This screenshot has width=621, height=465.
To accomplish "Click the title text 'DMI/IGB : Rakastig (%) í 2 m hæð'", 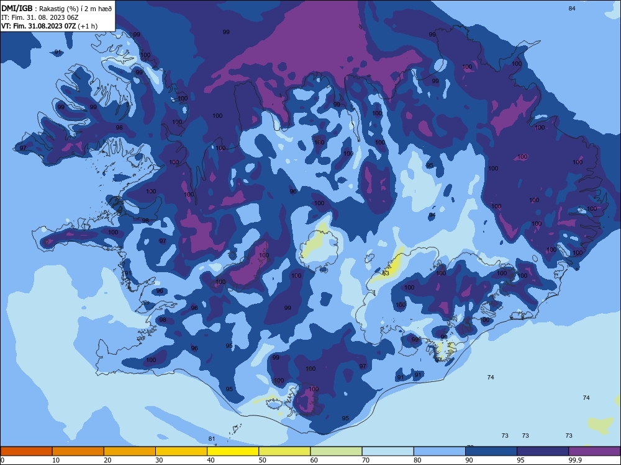I will coord(57,9).
